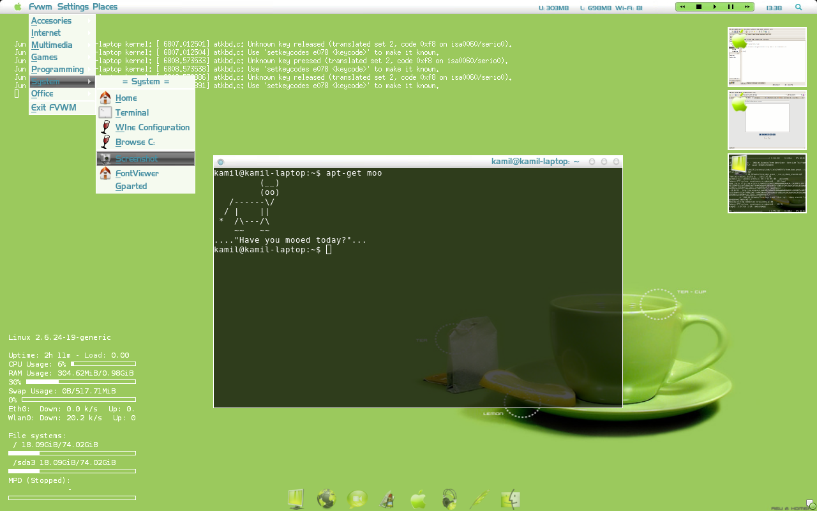Viewport: 817px width, 511px height.
Task: Select the highlighted Screenshot entry
Action: (146, 158)
